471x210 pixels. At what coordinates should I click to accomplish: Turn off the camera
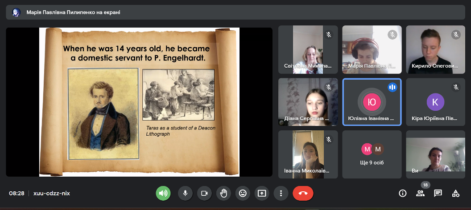tap(205, 193)
